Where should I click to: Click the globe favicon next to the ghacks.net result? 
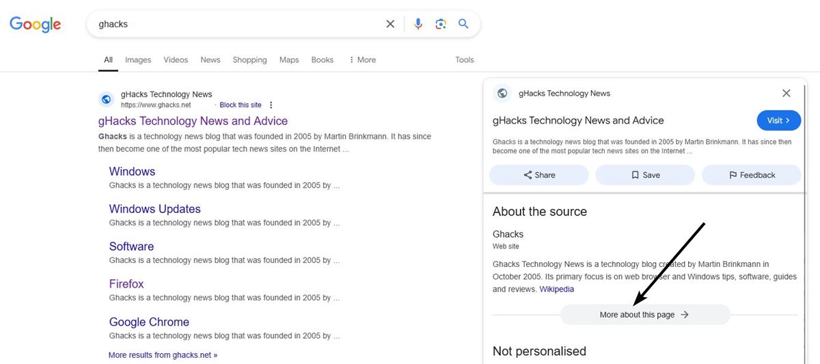(x=106, y=100)
